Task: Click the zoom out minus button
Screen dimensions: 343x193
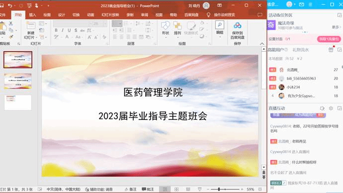Action: tap(208, 189)
